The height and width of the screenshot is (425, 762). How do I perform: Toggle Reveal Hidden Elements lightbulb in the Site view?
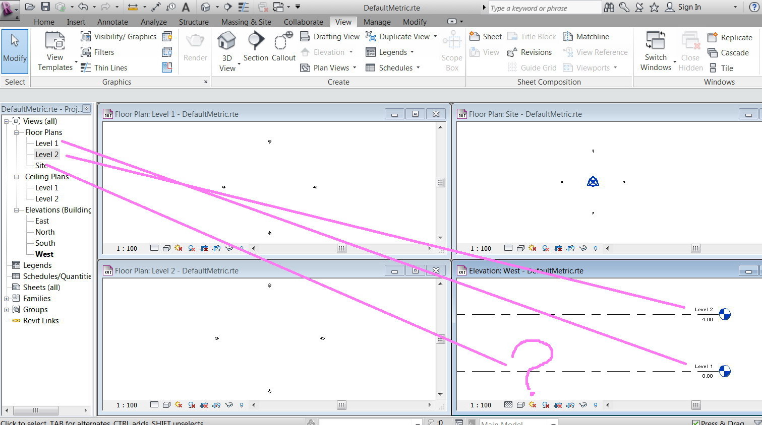pos(596,248)
